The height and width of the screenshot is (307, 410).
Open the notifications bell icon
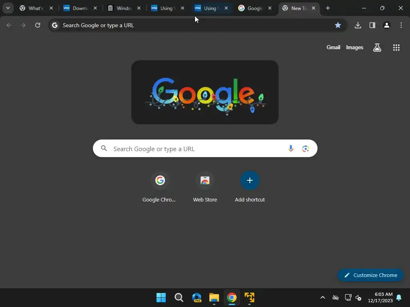click(x=399, y=297)
